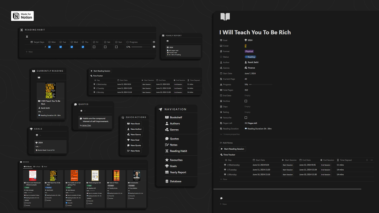Click the 57% habit progress bar
Image resolution: width=379 pixels, height=213 pixels.
click(x=141, y=47)
